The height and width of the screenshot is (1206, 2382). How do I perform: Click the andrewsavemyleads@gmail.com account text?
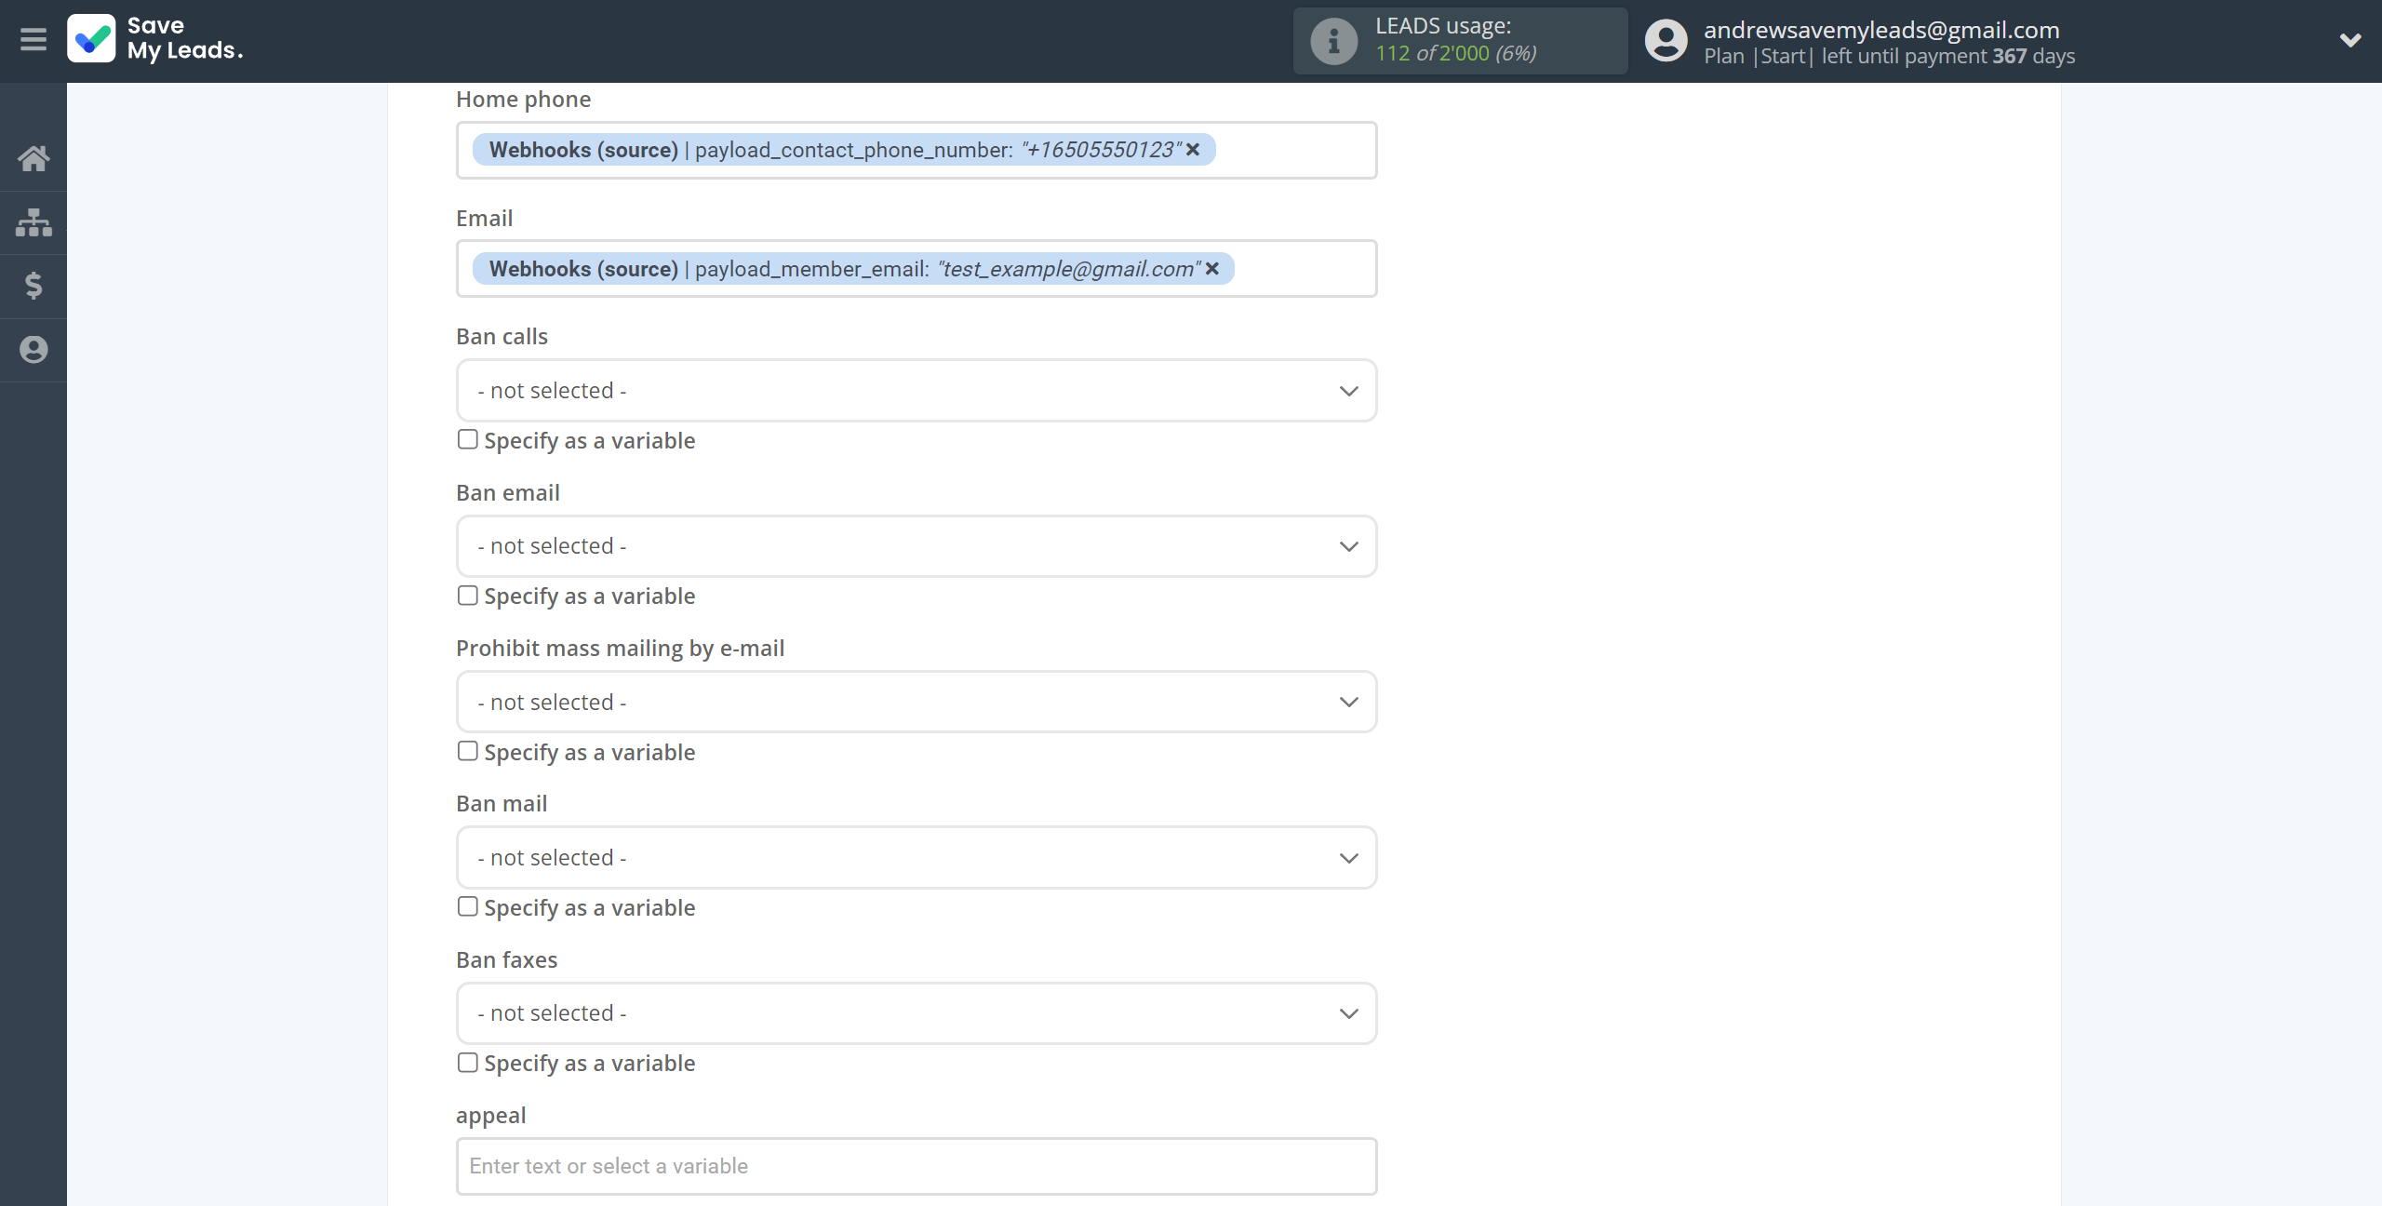[x=1881, y=30]
